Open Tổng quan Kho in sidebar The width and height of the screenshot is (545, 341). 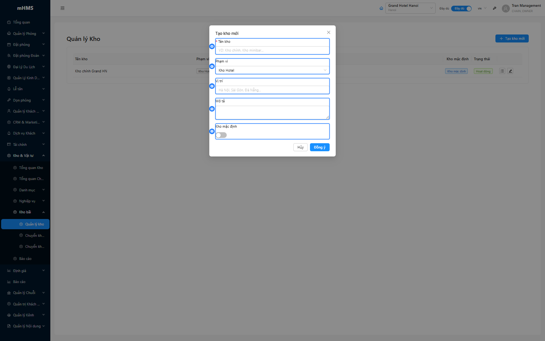point(31,168)
